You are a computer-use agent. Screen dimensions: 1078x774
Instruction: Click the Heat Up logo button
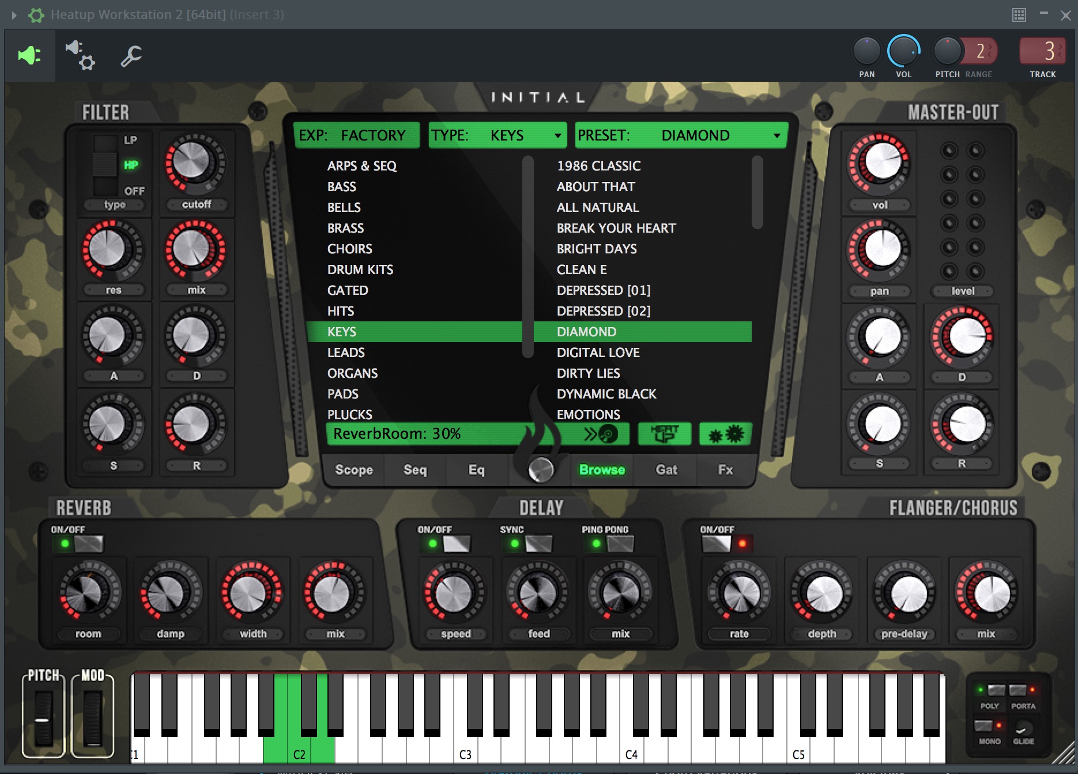(x=665, y=434)
